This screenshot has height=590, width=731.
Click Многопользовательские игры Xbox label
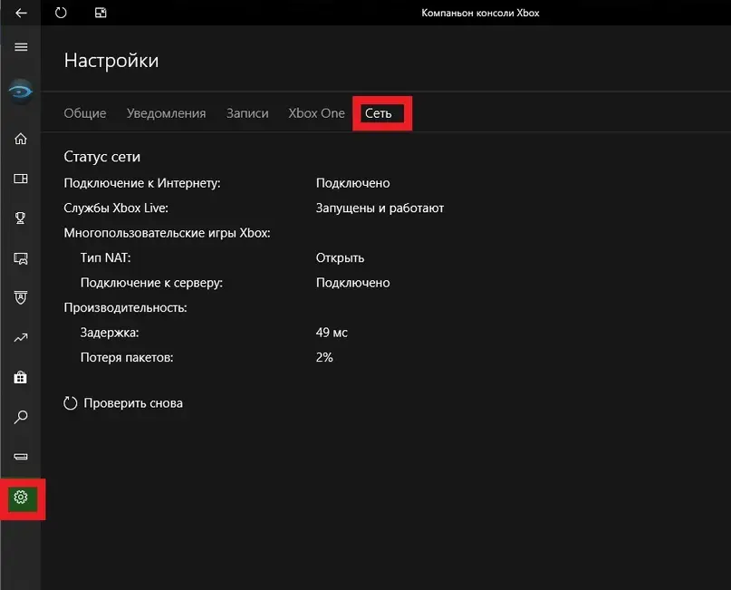[x=167, y=233]
